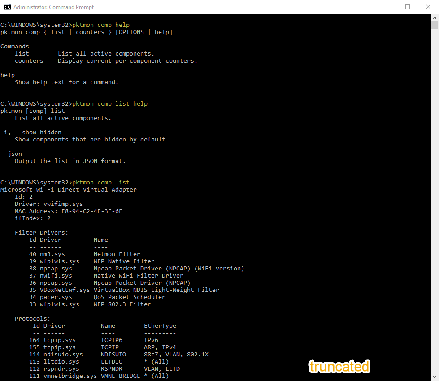Close the Administrator Command Prompt window
Screen dimensions: 439x381
pos(428,7)
